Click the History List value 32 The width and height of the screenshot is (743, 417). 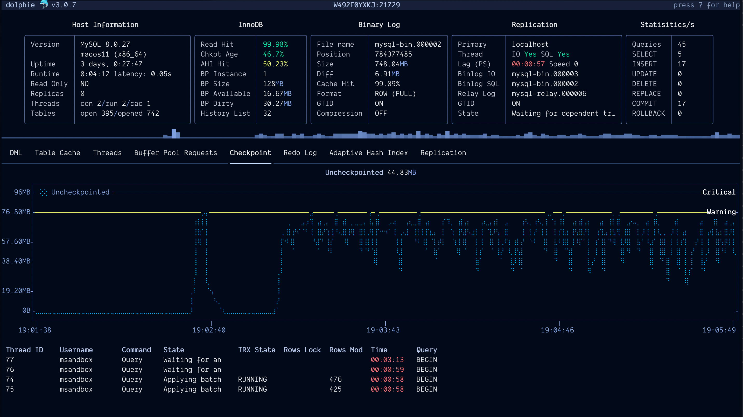(267, 113)
